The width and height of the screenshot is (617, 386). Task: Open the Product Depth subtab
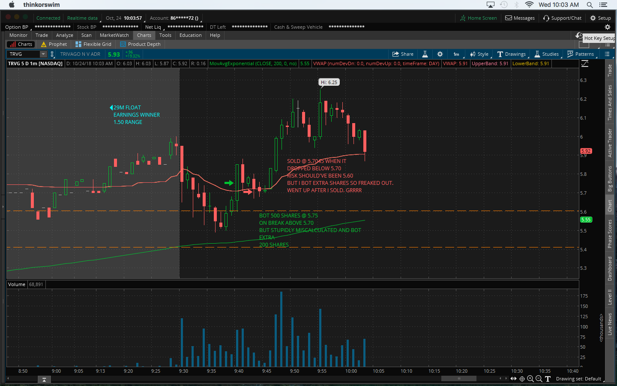coord(141,44)
